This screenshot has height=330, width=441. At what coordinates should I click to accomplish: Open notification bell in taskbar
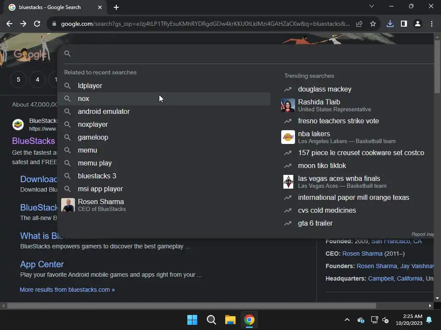[x=429, y=320]
